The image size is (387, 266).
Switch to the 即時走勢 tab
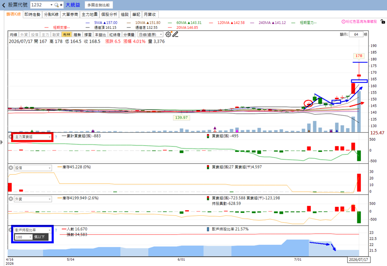pos(32,14)
